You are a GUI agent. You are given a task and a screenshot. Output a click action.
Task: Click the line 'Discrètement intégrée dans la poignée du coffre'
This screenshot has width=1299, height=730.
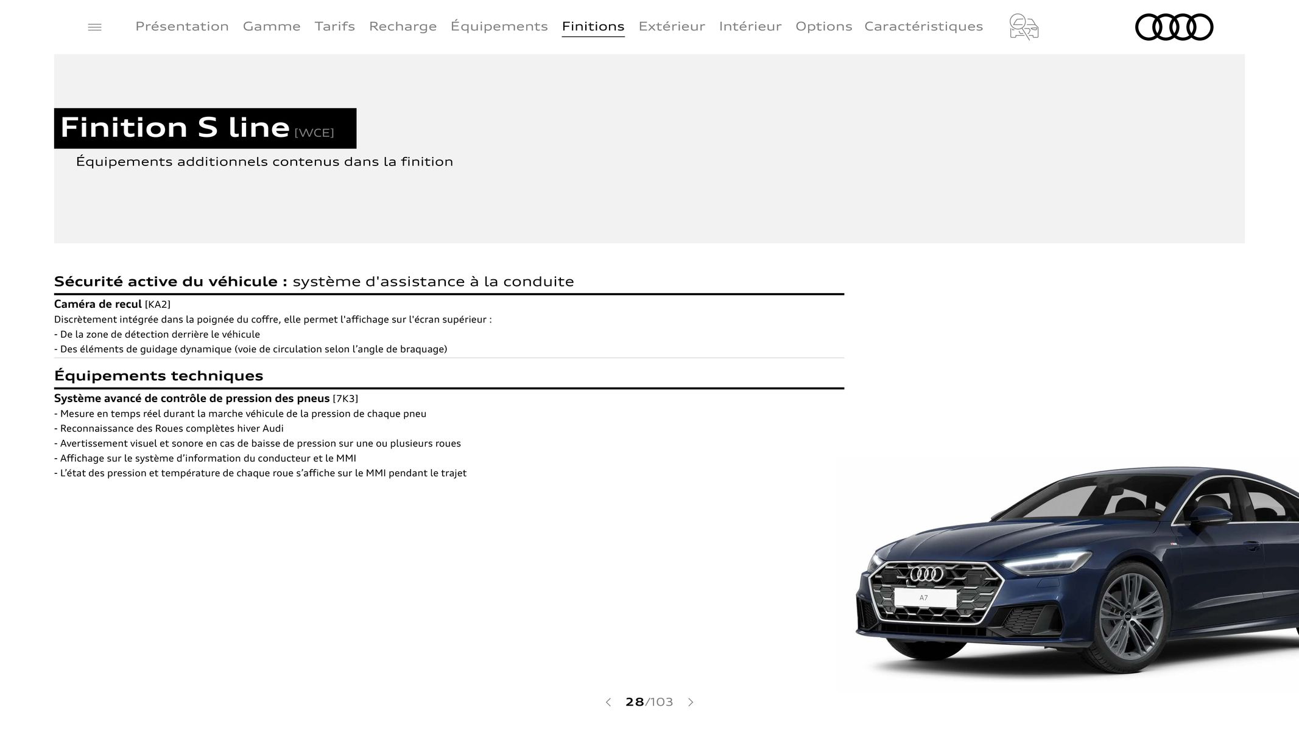pyautogui.click(x=273, y=319)
